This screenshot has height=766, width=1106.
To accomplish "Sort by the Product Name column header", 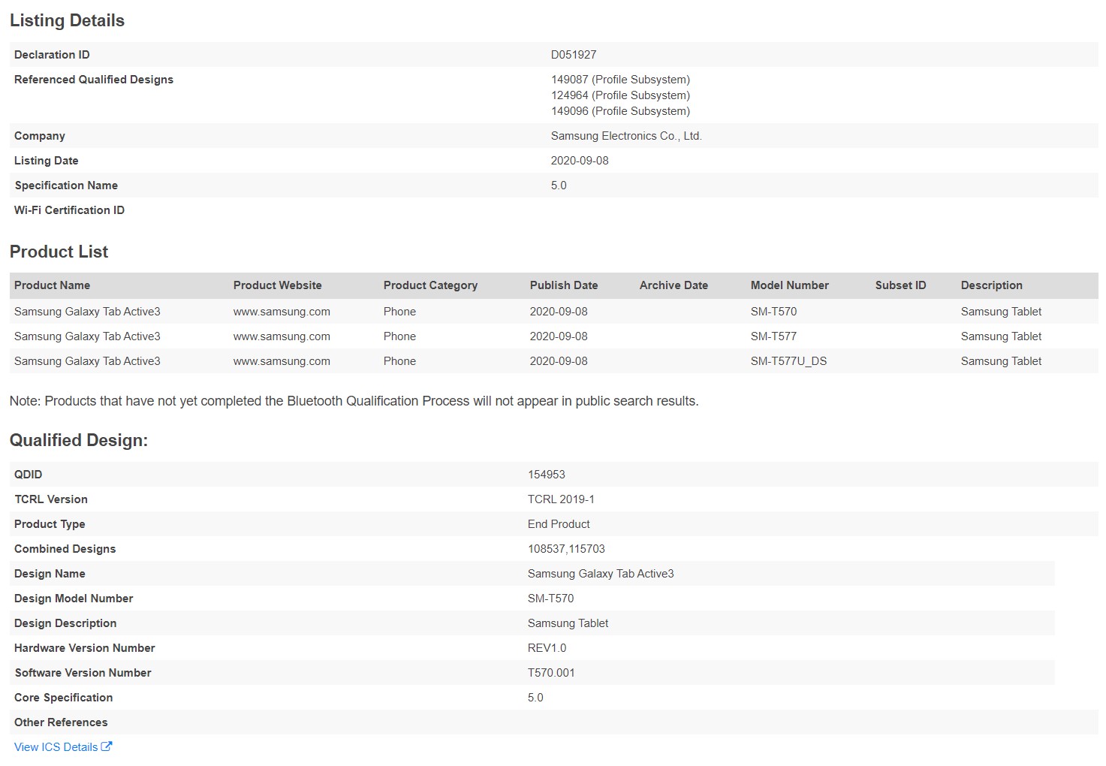I will tap(52, 285).
